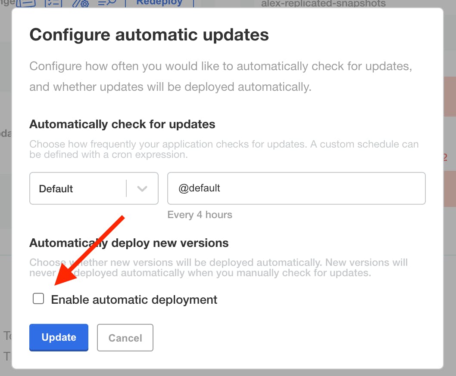Screen dimensions: 456x376
Task: Click the release notes document icon in the toolbar
Action: click(26, 3)
